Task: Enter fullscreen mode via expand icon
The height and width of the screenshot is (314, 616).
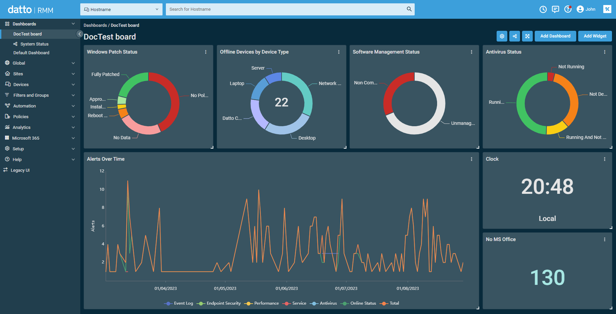Action: click(527, 36)
